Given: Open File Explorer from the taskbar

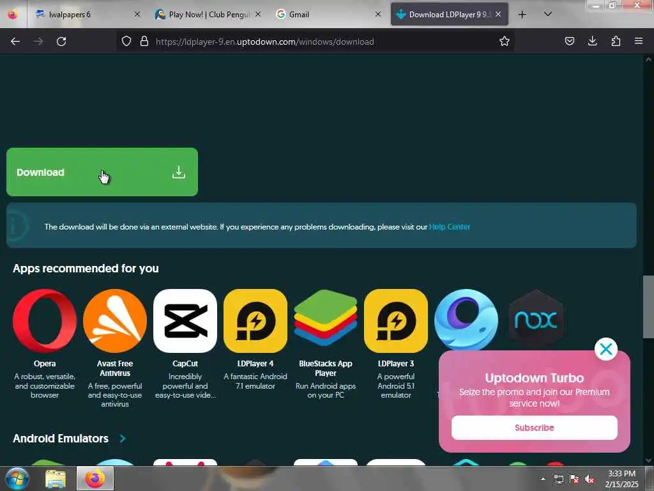Looking at the screenshot, I should point(56,479).
